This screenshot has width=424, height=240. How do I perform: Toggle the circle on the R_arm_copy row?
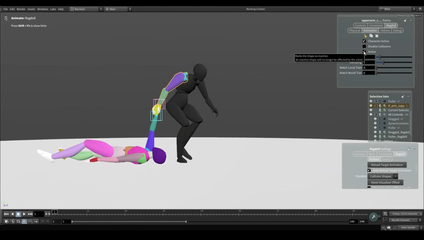tap(371, 106)
